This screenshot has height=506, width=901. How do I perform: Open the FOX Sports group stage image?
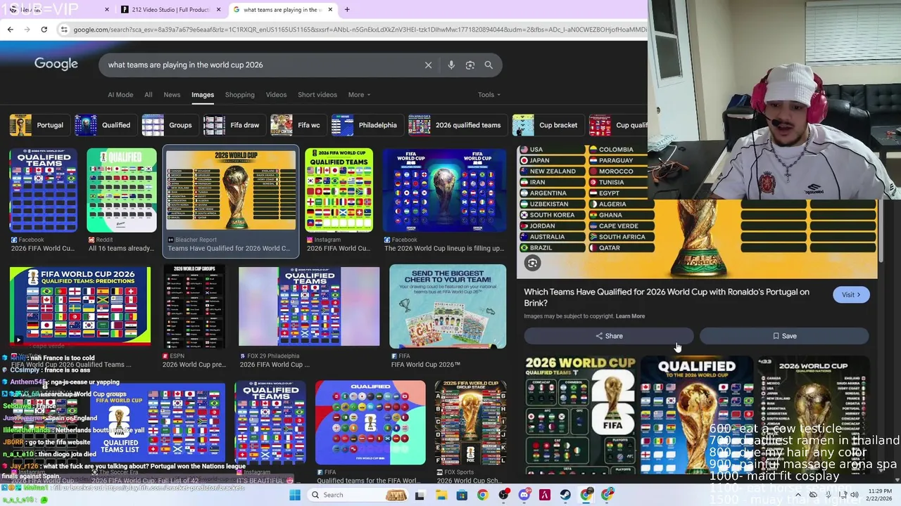tap(470, 431)
